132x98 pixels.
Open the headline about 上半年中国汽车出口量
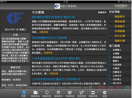56,79
